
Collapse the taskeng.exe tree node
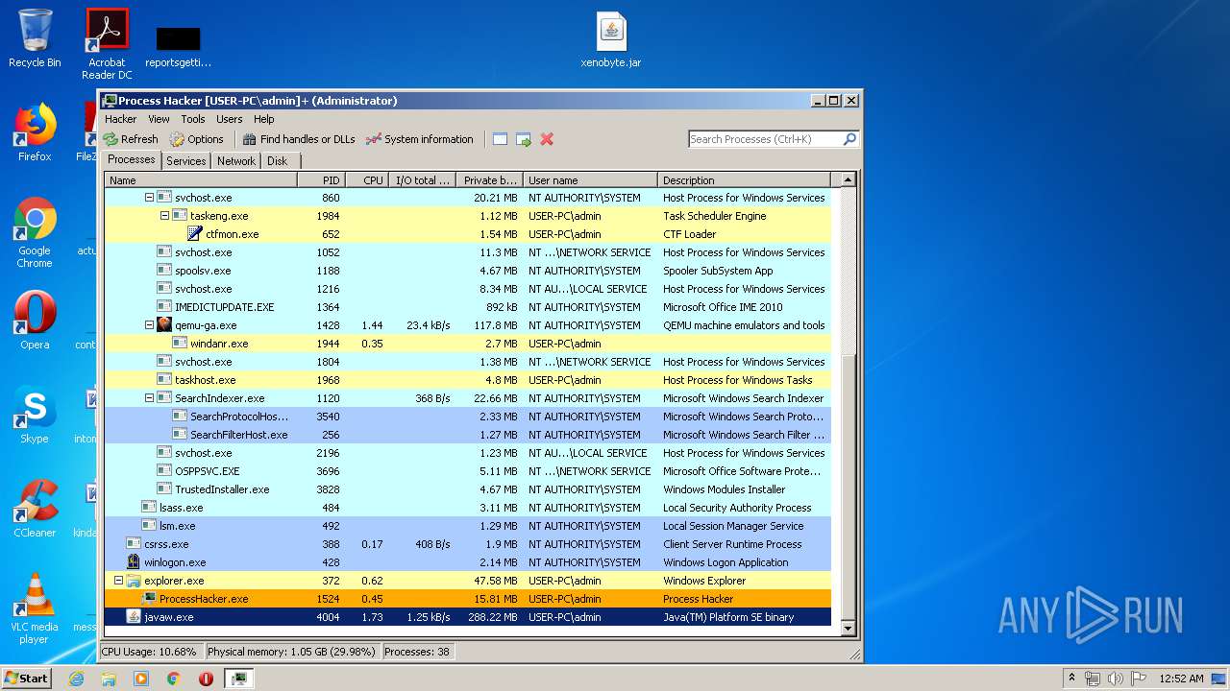click(164, 216)
